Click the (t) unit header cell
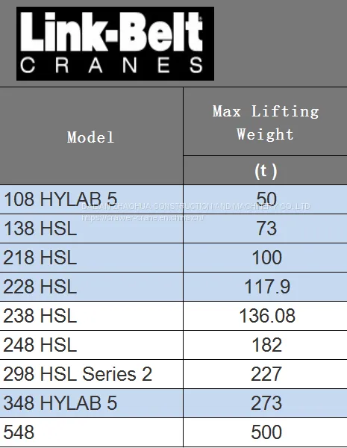The width and height of the screenshot is (347, 448). [x=266, y=170]
